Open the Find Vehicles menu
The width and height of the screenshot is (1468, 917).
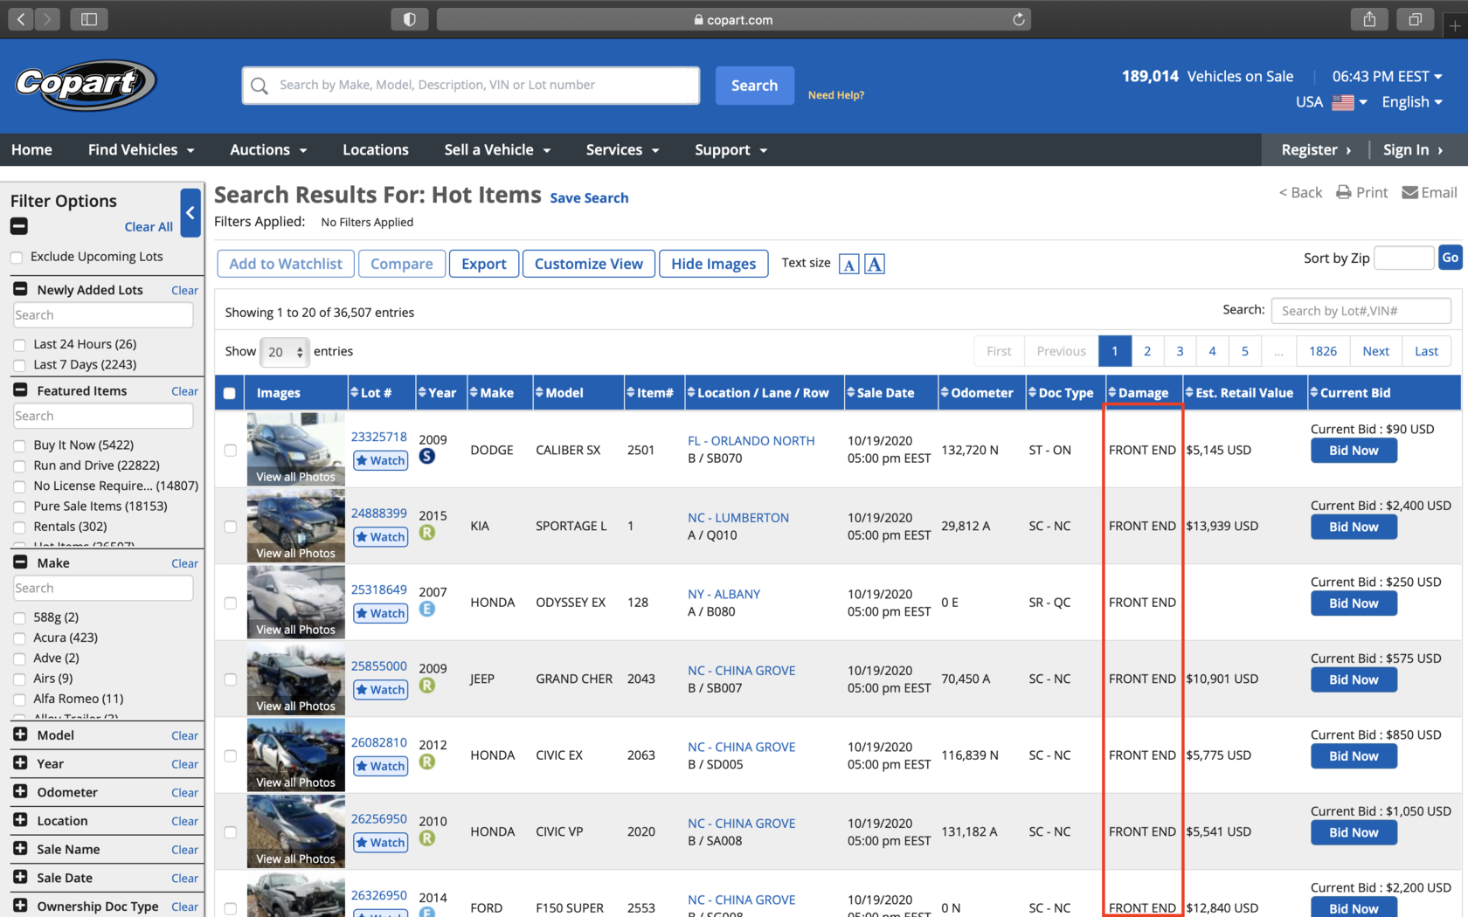(141, 149)
